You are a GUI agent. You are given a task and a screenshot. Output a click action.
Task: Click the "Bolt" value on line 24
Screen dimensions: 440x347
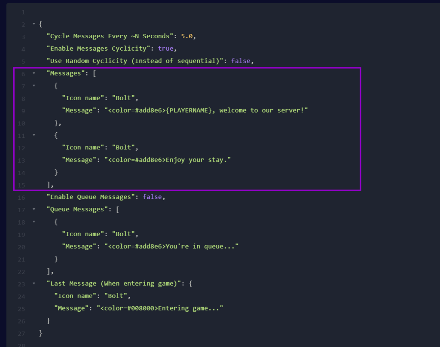(x=116, y=296)
